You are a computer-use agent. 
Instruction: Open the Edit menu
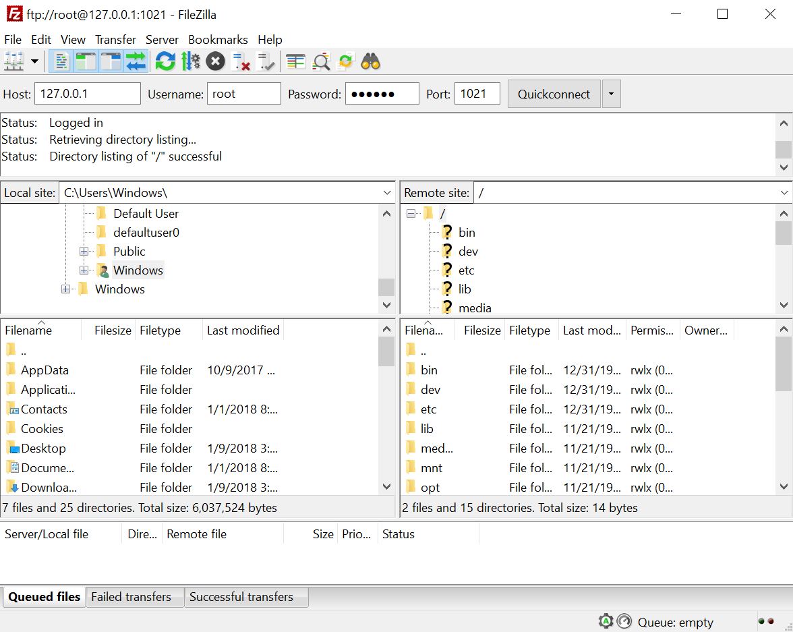pos(41,40)
